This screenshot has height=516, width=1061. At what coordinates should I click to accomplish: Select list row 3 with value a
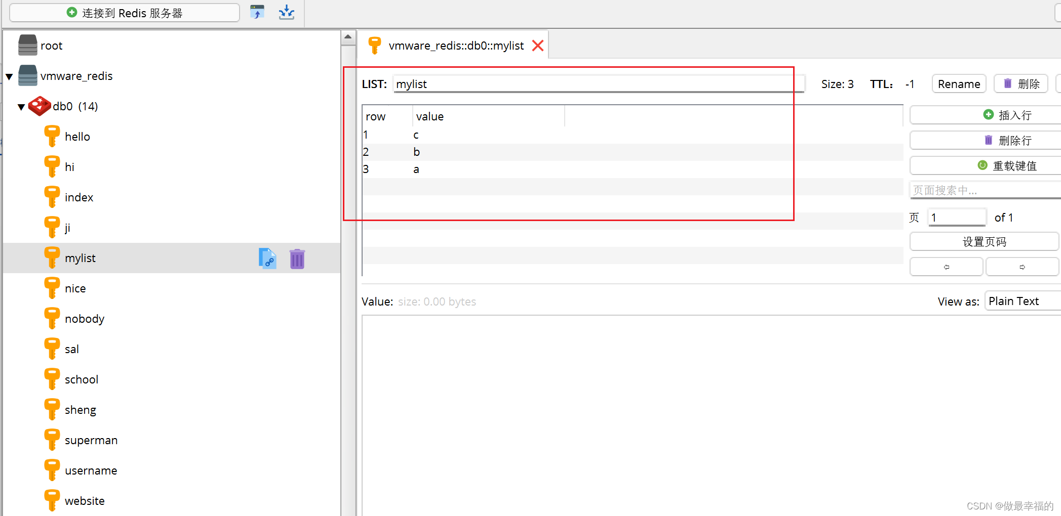[633, 169]
